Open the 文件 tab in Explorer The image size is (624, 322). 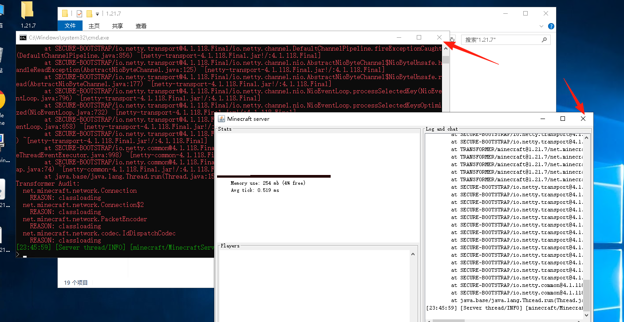click(70, 26)
